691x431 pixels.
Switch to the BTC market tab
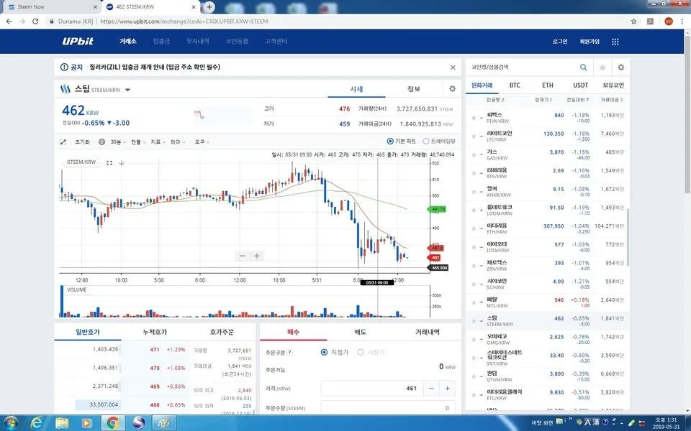(x=515, y=85)
